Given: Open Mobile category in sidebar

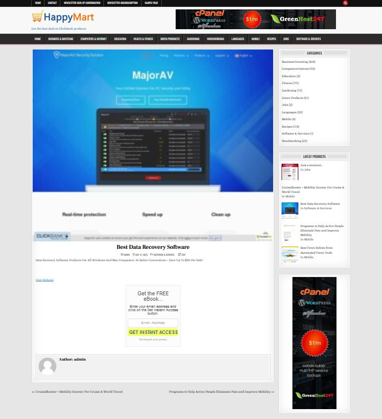Looking at the screenshot, I should click(x=286, y=119).
